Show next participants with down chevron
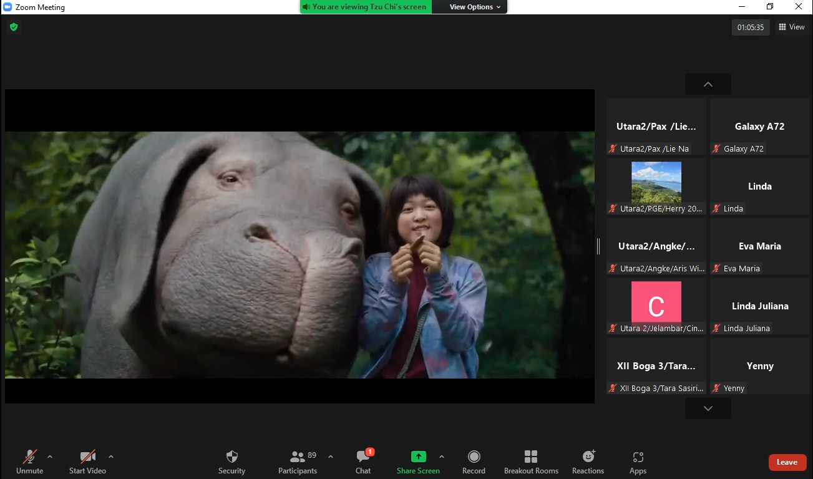813x479 pixels. (708, 409)
